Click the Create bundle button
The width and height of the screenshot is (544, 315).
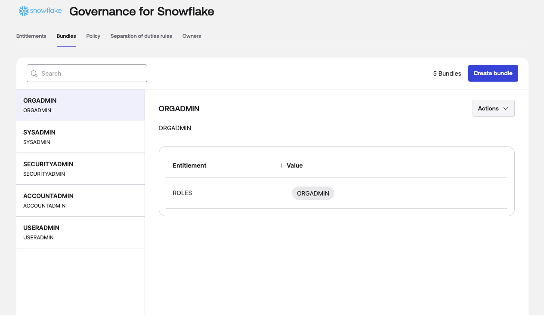(x=493, y=73)
